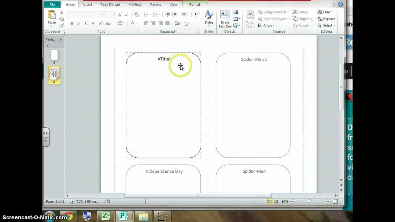
Task: Switch to Excel on the taskbar
Action: pos(106,216)
